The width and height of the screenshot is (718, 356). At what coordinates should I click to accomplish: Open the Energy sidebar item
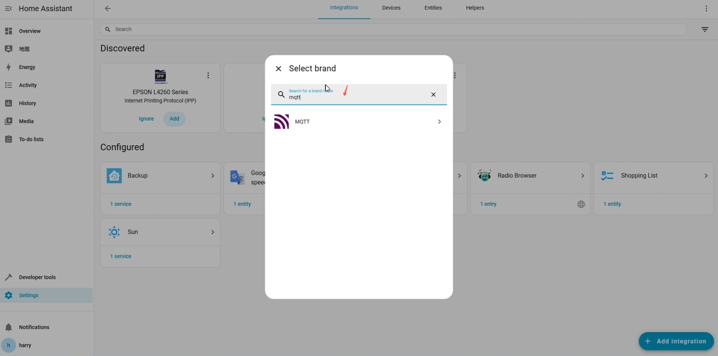click(x=27, y=67)
